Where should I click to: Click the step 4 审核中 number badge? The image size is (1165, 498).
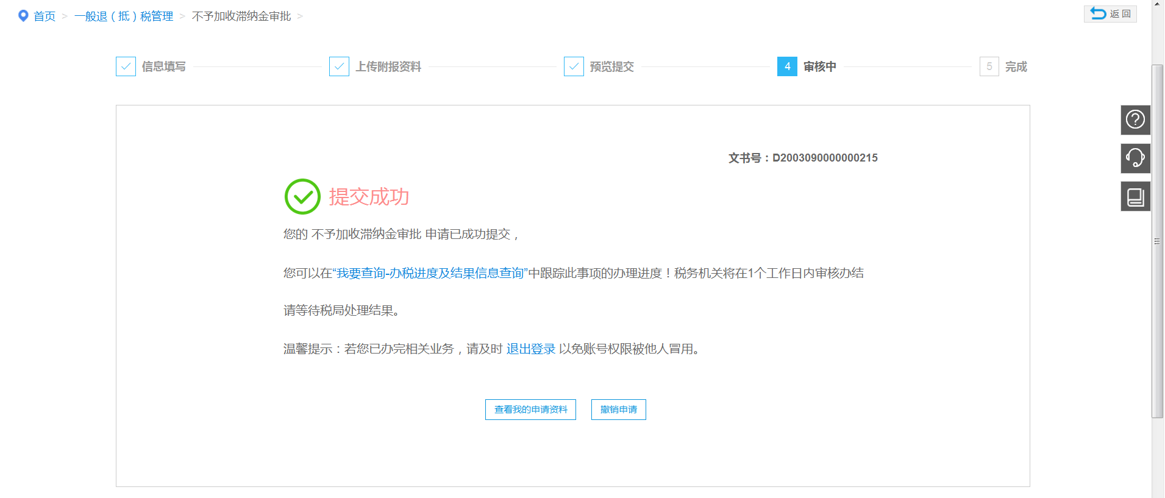787,66
